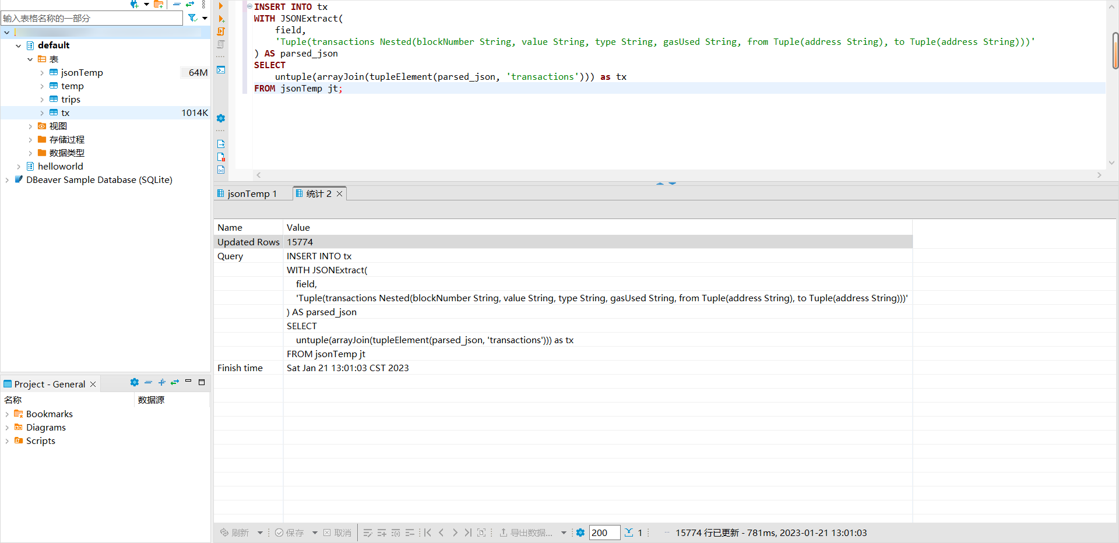Open the gear settings in the editor sidebar
The image size is (1119, 543).
click(221, 118)
